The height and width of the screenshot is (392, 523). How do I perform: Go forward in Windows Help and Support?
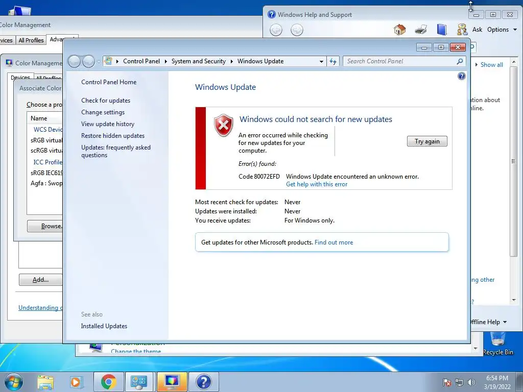(297, 30)
